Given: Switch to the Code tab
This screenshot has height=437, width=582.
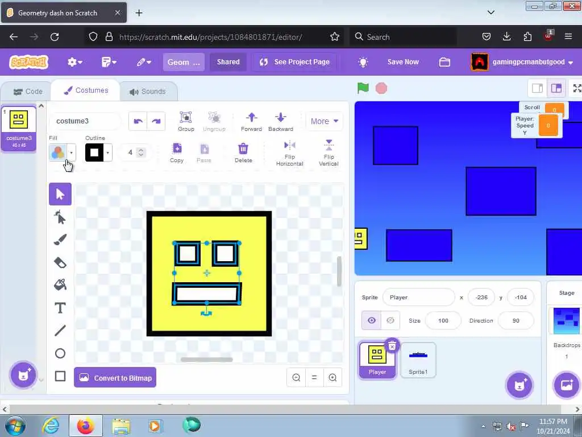Looking at the screenshot, I should (x=28, y=92).
